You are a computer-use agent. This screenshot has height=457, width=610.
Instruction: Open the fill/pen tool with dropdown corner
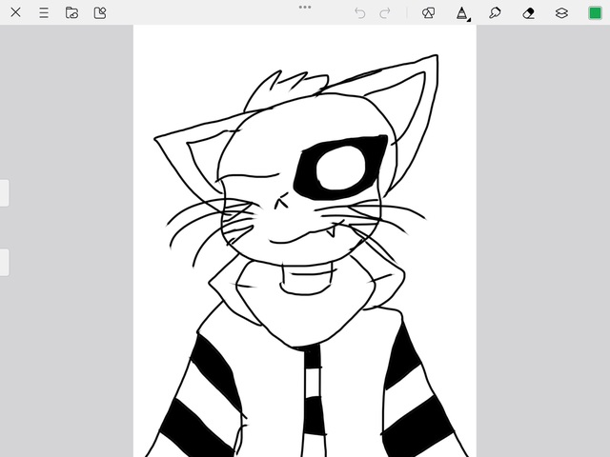[462, 12]
